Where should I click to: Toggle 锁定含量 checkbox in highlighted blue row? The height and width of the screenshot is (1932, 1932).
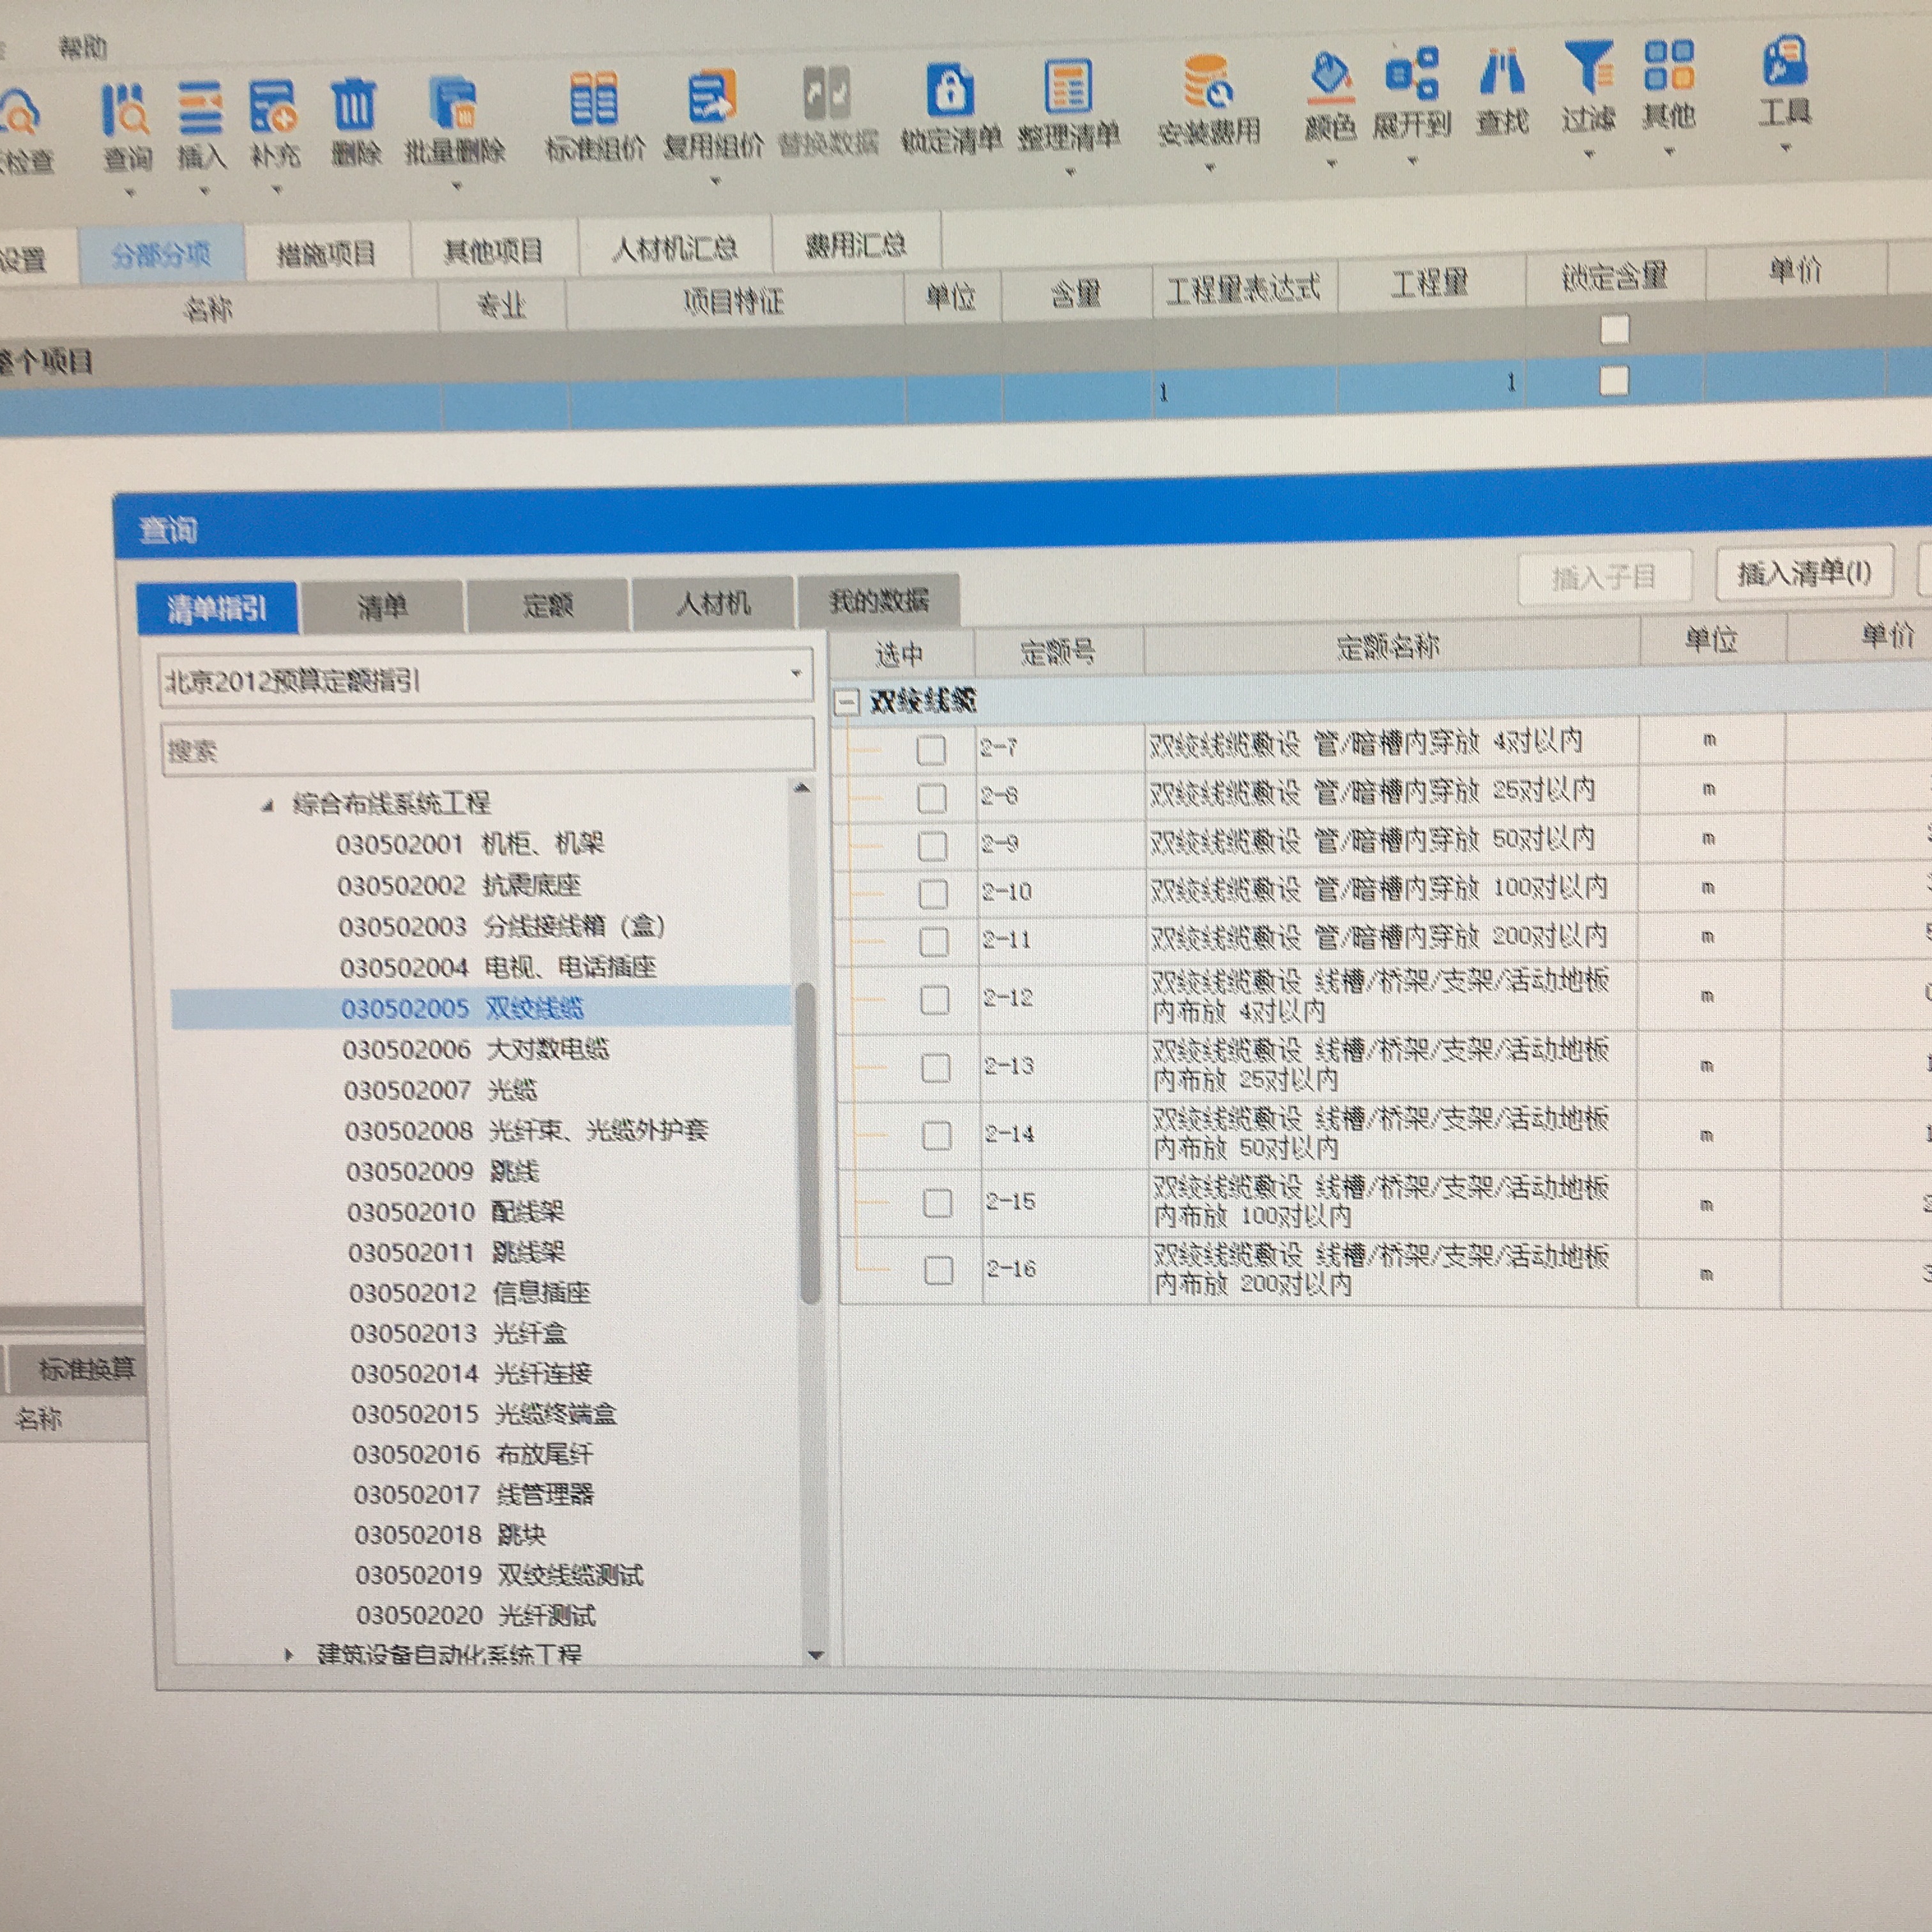pyautogui.click(x=1614, y=381)
